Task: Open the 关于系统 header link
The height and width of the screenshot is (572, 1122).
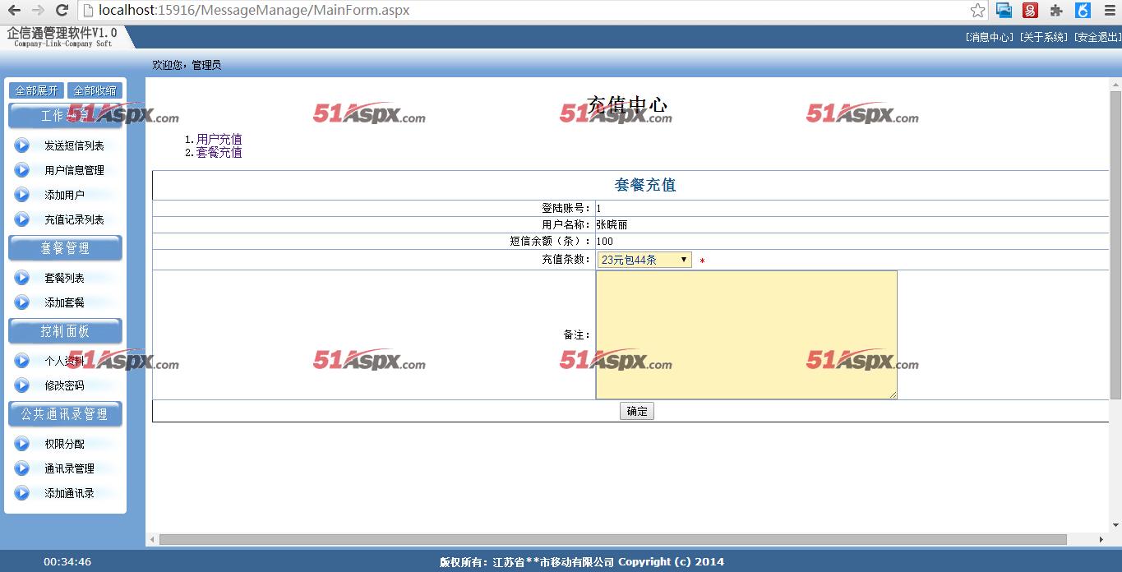Action: [1044, 37]
